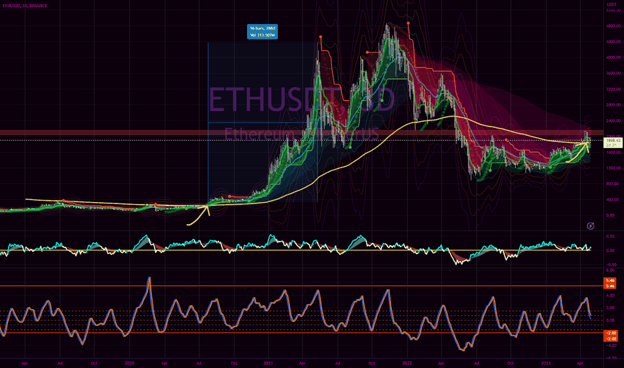This screenshot has height=368, width=624.
Task: Select the 96 bars, 288d measurement tooltip
Action: coord(262,32)
